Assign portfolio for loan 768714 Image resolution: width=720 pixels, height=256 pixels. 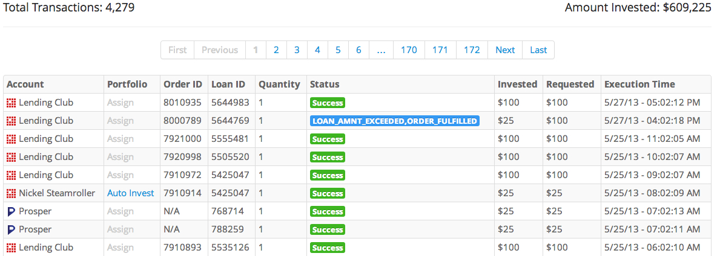click(x=121, y=211)
